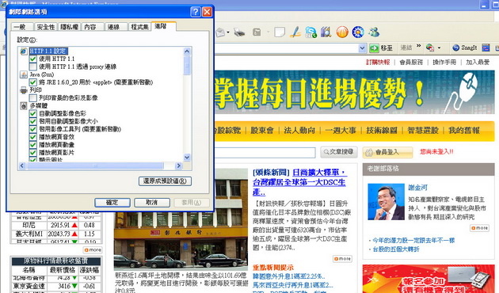This screenshot has width=499, height=293.
Task: Click the printer icon in the toolbar
Action: point(239,32)
